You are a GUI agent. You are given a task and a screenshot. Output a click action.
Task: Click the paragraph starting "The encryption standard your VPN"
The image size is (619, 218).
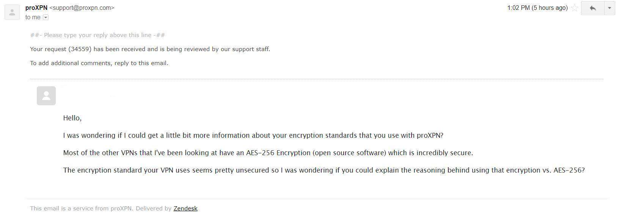324,170
